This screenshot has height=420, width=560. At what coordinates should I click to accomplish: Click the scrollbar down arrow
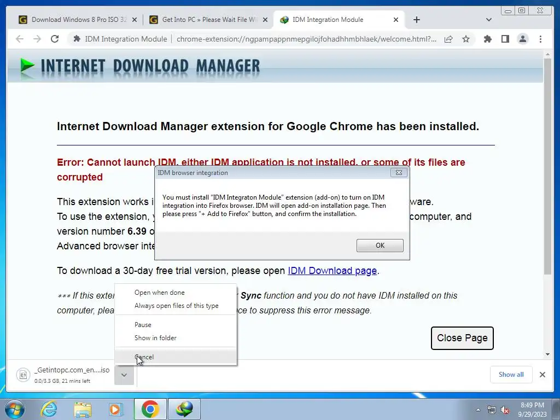pyautogui.click(x=547, y=354)
